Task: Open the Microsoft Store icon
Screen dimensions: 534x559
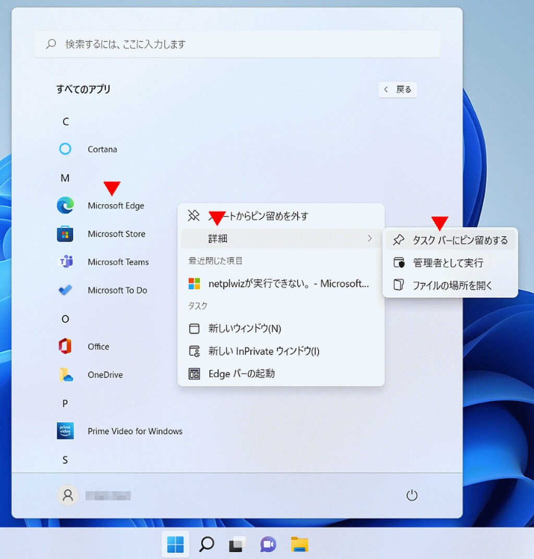Action: [x=65, y=234]
